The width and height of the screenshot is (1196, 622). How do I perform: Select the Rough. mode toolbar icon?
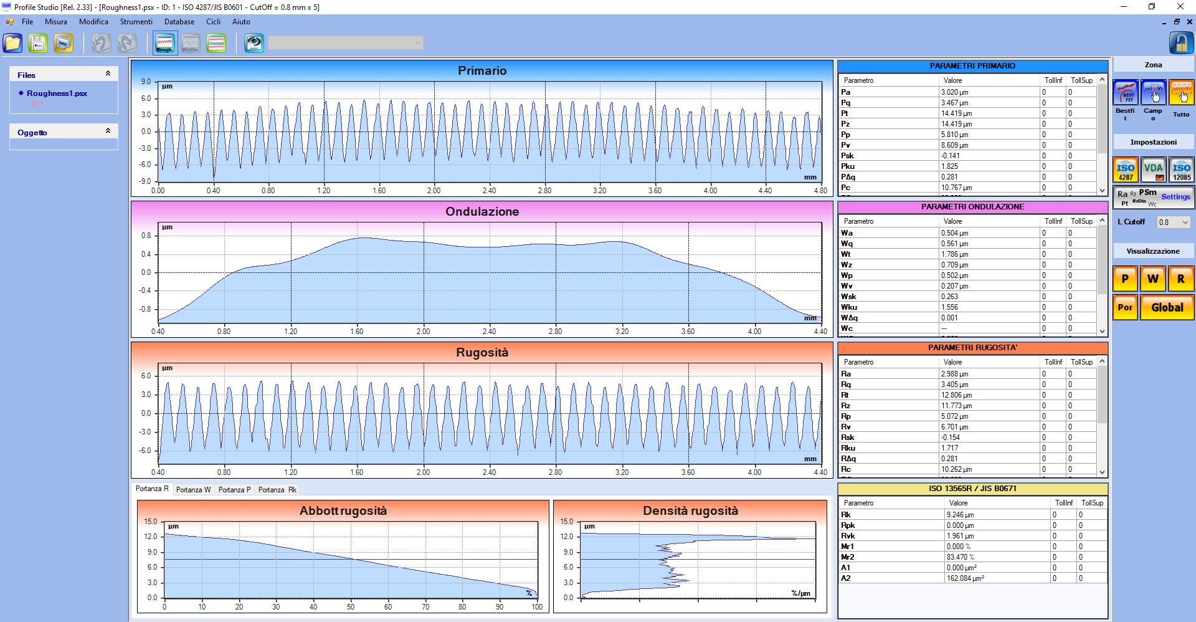pyautogui.click(x=165, y=43)
